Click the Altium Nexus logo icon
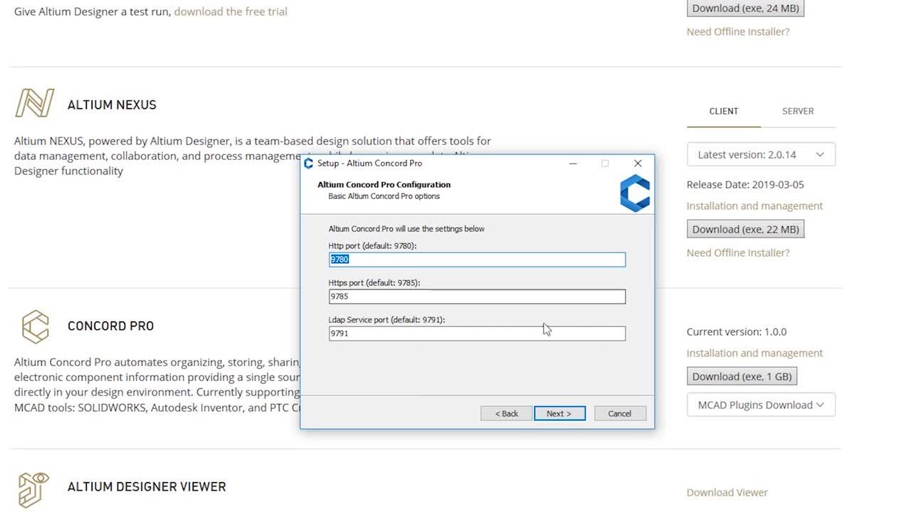 (34, 104)
